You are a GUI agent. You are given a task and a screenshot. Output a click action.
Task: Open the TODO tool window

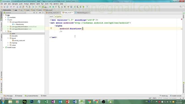point(44,96)
